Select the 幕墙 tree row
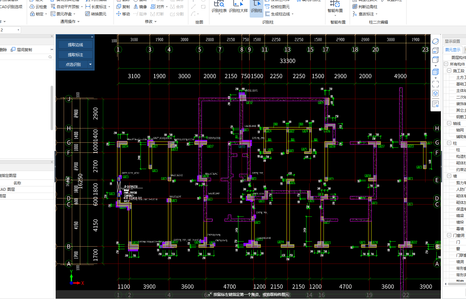466x299 pixels. click(460, 229)
